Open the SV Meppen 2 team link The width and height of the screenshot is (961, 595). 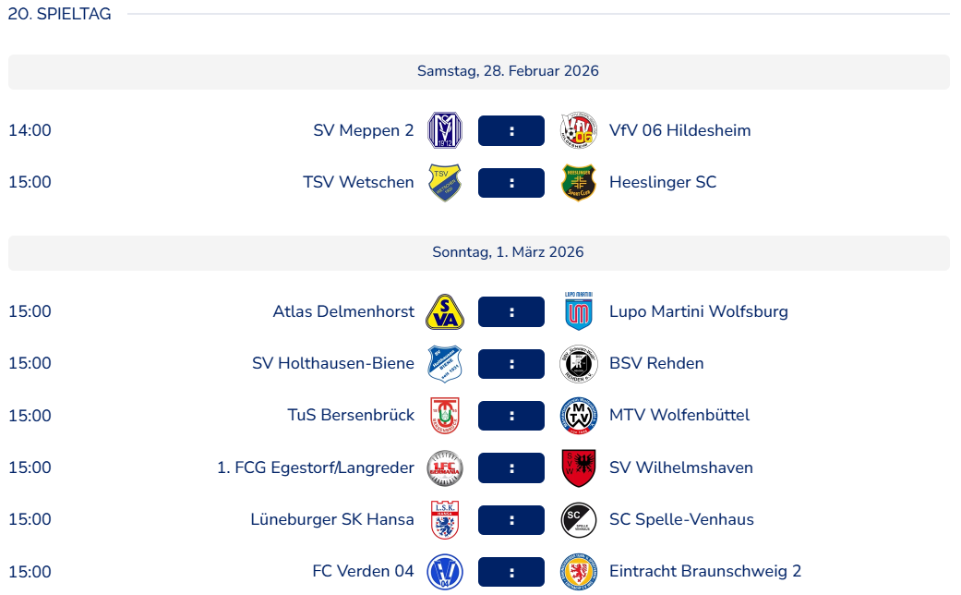(364, 130)
